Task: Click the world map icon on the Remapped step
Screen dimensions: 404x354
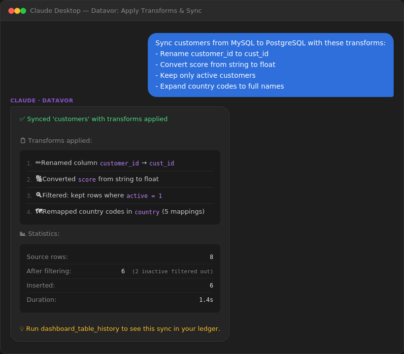Action: [38, 211]
